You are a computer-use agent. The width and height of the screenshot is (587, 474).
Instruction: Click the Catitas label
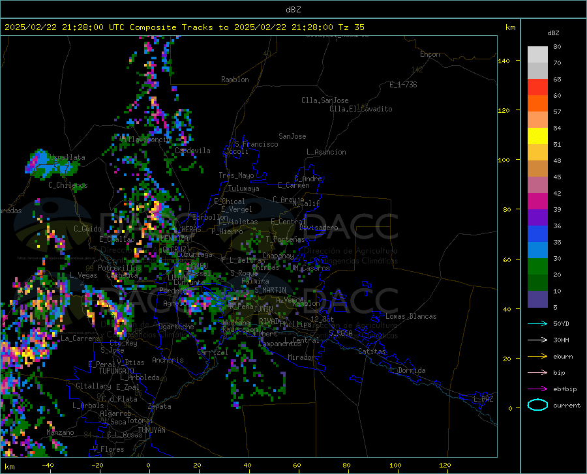372,351
